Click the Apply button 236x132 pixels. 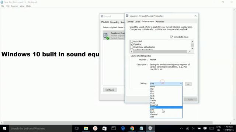pos(190,99)
